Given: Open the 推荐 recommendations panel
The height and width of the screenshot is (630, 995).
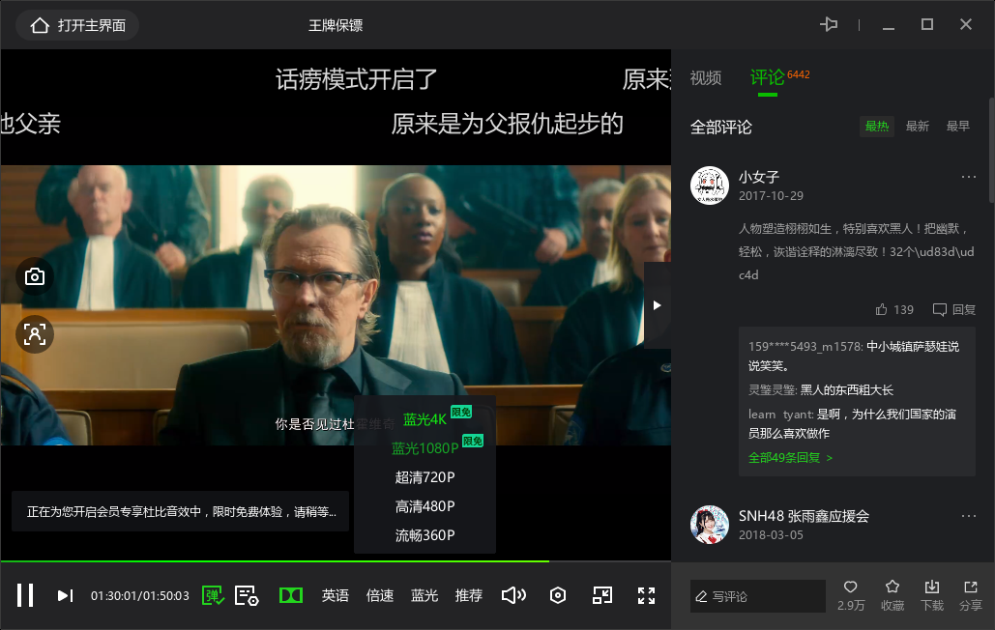Looking at the screenshot, I should pos(468,595).
